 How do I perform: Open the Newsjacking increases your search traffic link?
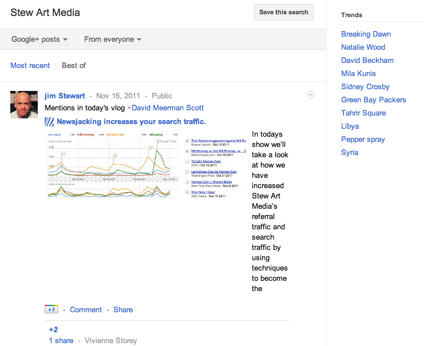click(x=131, y=122)
